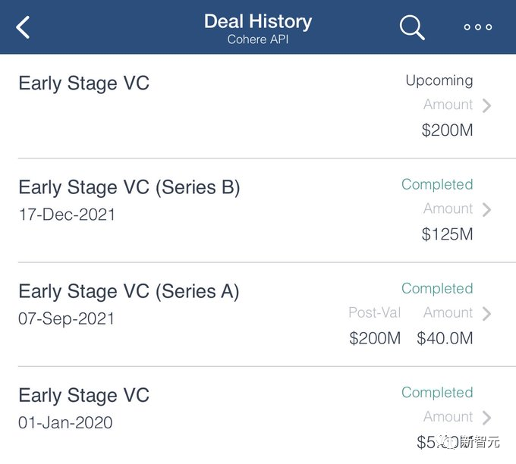Screen dimensions: 516x464
Task: Expand the Series A deal chevron
Action: pos(487,313)
